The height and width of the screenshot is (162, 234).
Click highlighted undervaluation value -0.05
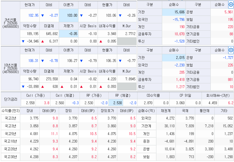(69, 34)
